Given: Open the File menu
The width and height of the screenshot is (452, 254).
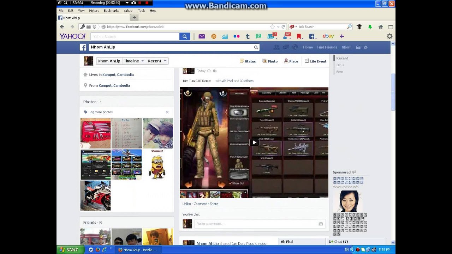Looking at the screenshot, I should [x=61, y=11].
